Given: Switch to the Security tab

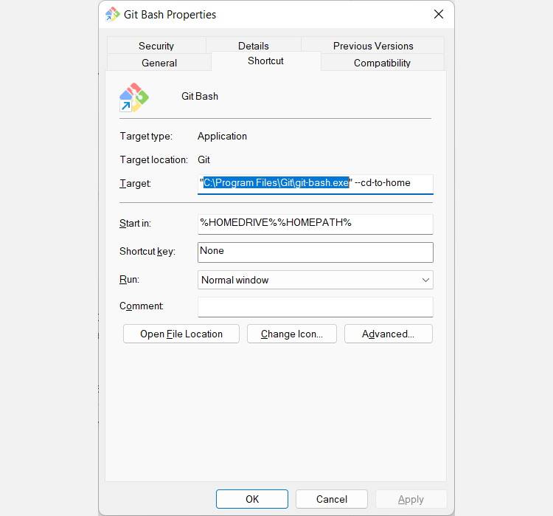Looking at the screenshot, I should click(156, 46).
